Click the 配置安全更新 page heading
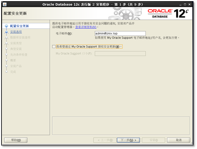The width and height of the screenshot is (197, 149). point(15,13)
